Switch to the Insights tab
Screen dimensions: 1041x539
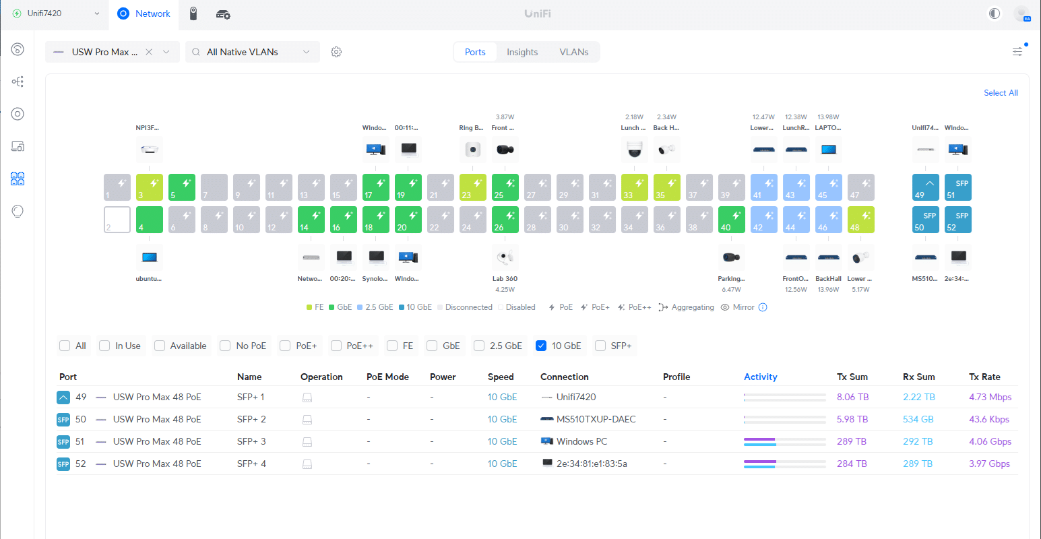pyautogui.click(x=522, y=52)
